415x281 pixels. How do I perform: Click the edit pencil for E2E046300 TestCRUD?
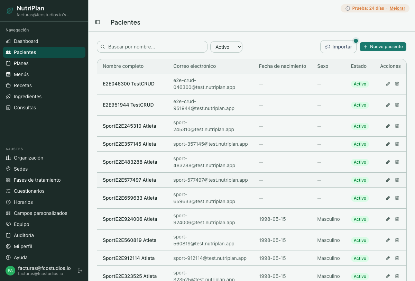coord(388,84)
